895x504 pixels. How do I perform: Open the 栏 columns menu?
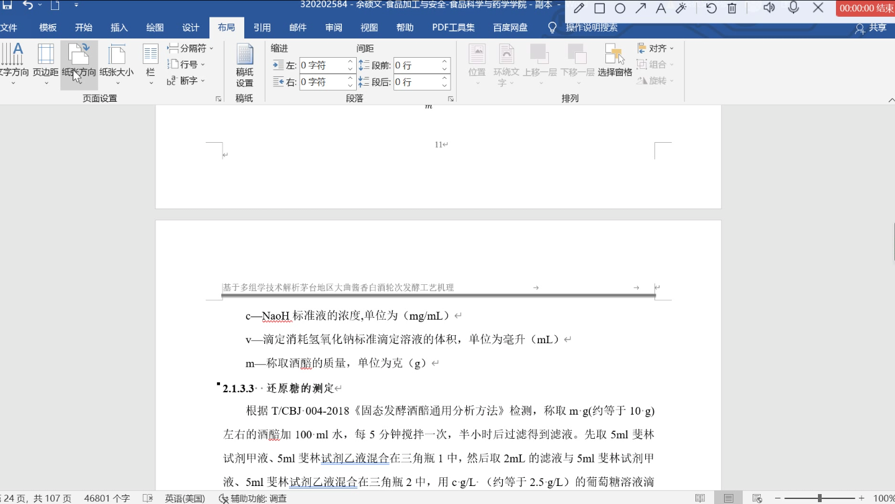tap(150, 64)
